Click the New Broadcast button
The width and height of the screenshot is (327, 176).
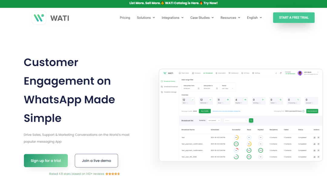(312, 111)
